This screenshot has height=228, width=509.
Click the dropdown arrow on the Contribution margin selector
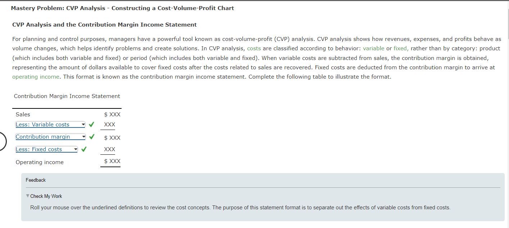click(x=83, y=137)
